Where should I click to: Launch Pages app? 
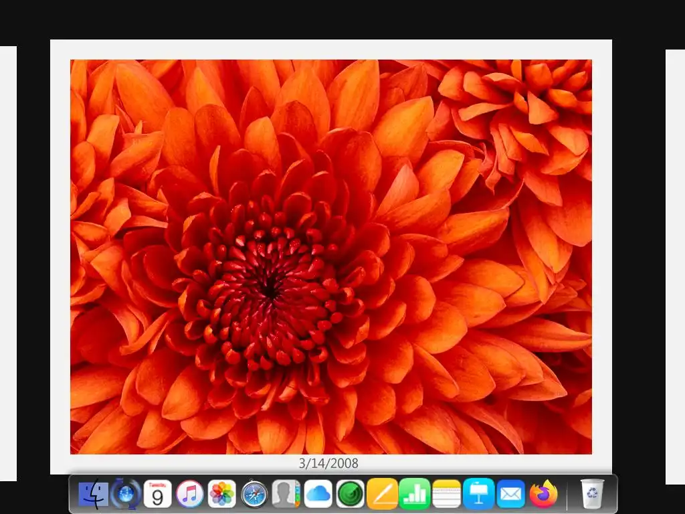point(382,495)
